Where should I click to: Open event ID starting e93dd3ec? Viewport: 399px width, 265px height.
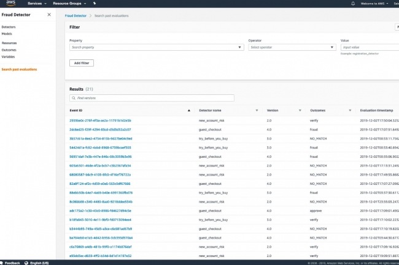101,256
